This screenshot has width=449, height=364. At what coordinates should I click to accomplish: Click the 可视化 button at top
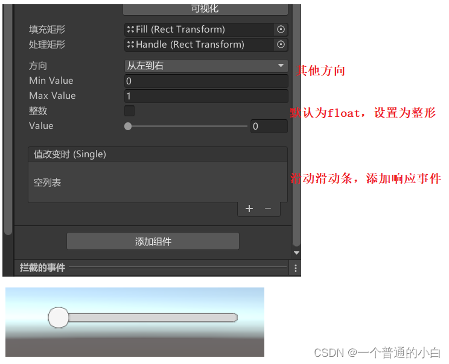205,9
